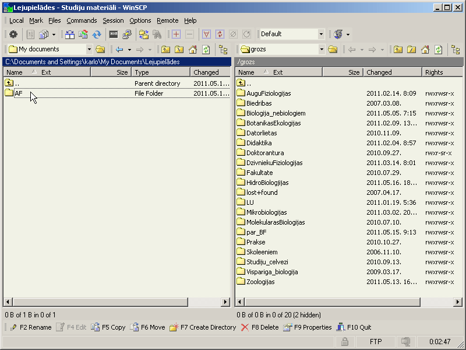Refresh the local panel

click(x=206, y=50)
